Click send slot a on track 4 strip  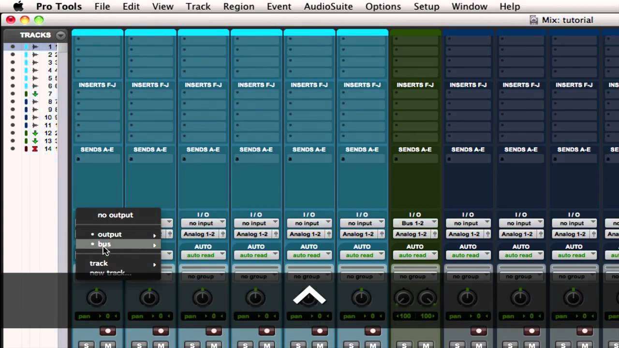pyautogui.click(x=256, y=159)
